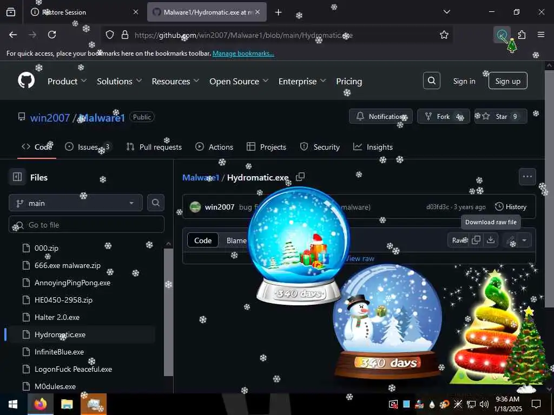The height and width of the screenshot is (415, 554).
Task: Open the Insights tab
Action: (x=373, y=147)
